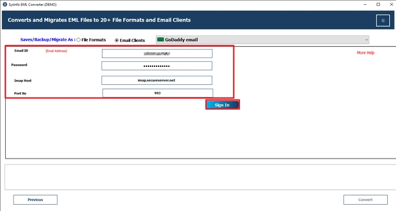
Task: Minimize the SysInfo EML Converter window
Action: tap(365, 4)
